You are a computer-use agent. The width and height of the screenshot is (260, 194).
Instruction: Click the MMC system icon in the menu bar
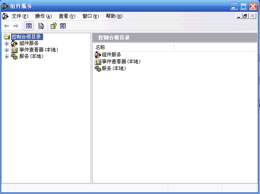[5, 16]
